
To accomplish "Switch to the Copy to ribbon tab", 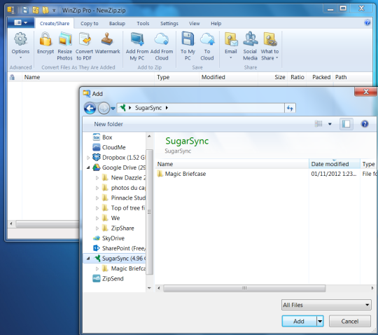I will 90,23.
